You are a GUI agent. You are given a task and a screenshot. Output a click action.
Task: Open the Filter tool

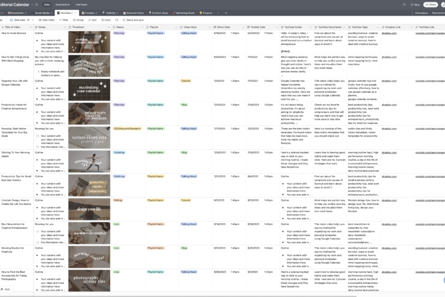pyautogui.click(x=63, y=20)
